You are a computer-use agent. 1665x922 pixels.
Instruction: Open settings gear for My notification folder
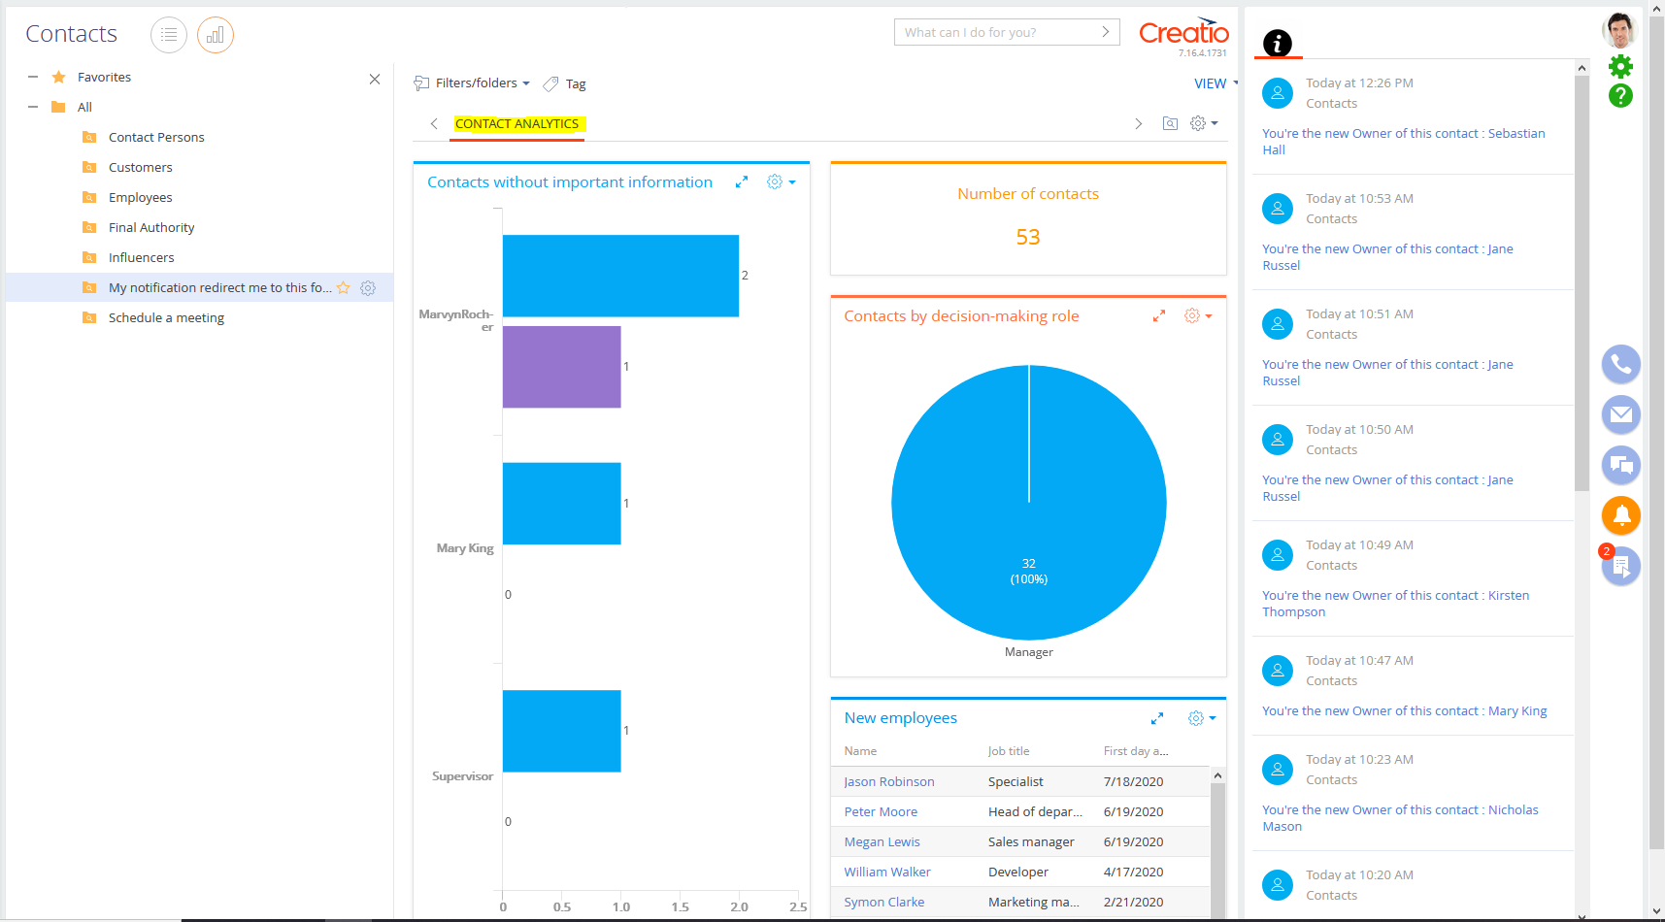(368, 288)
